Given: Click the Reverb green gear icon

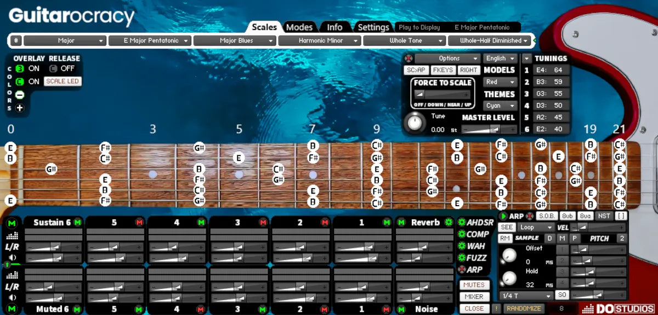Looking at the screenshot, I should coord(448,223).
